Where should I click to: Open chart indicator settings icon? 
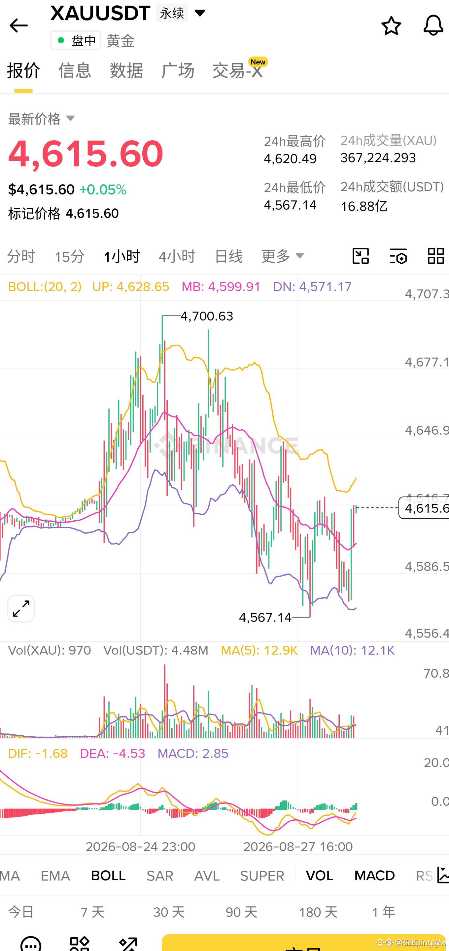[398, 256]
